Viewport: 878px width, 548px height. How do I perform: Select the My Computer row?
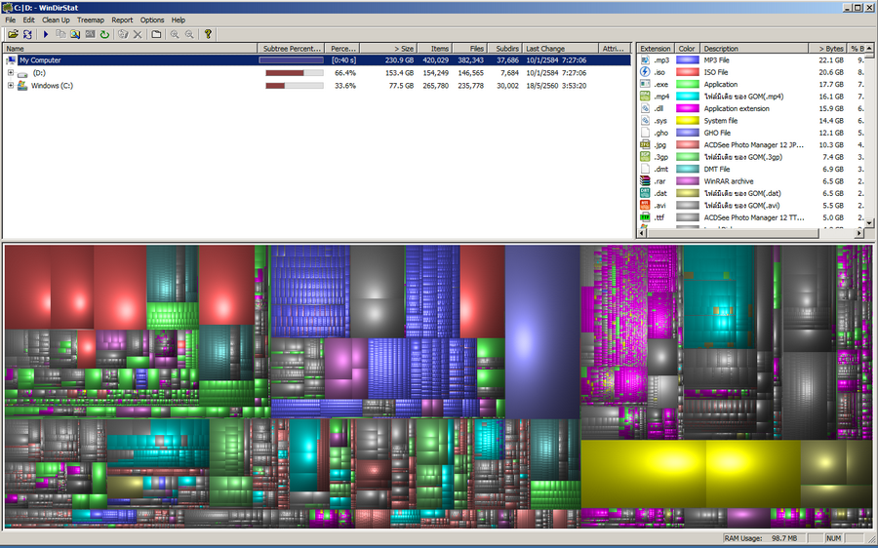tap(317, 59)
